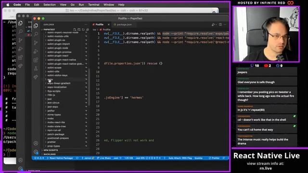Open Source Control icon in background VS Code window
Image resolution: width=308 pixels, height=173 pixels.
(x=20, y=40)
